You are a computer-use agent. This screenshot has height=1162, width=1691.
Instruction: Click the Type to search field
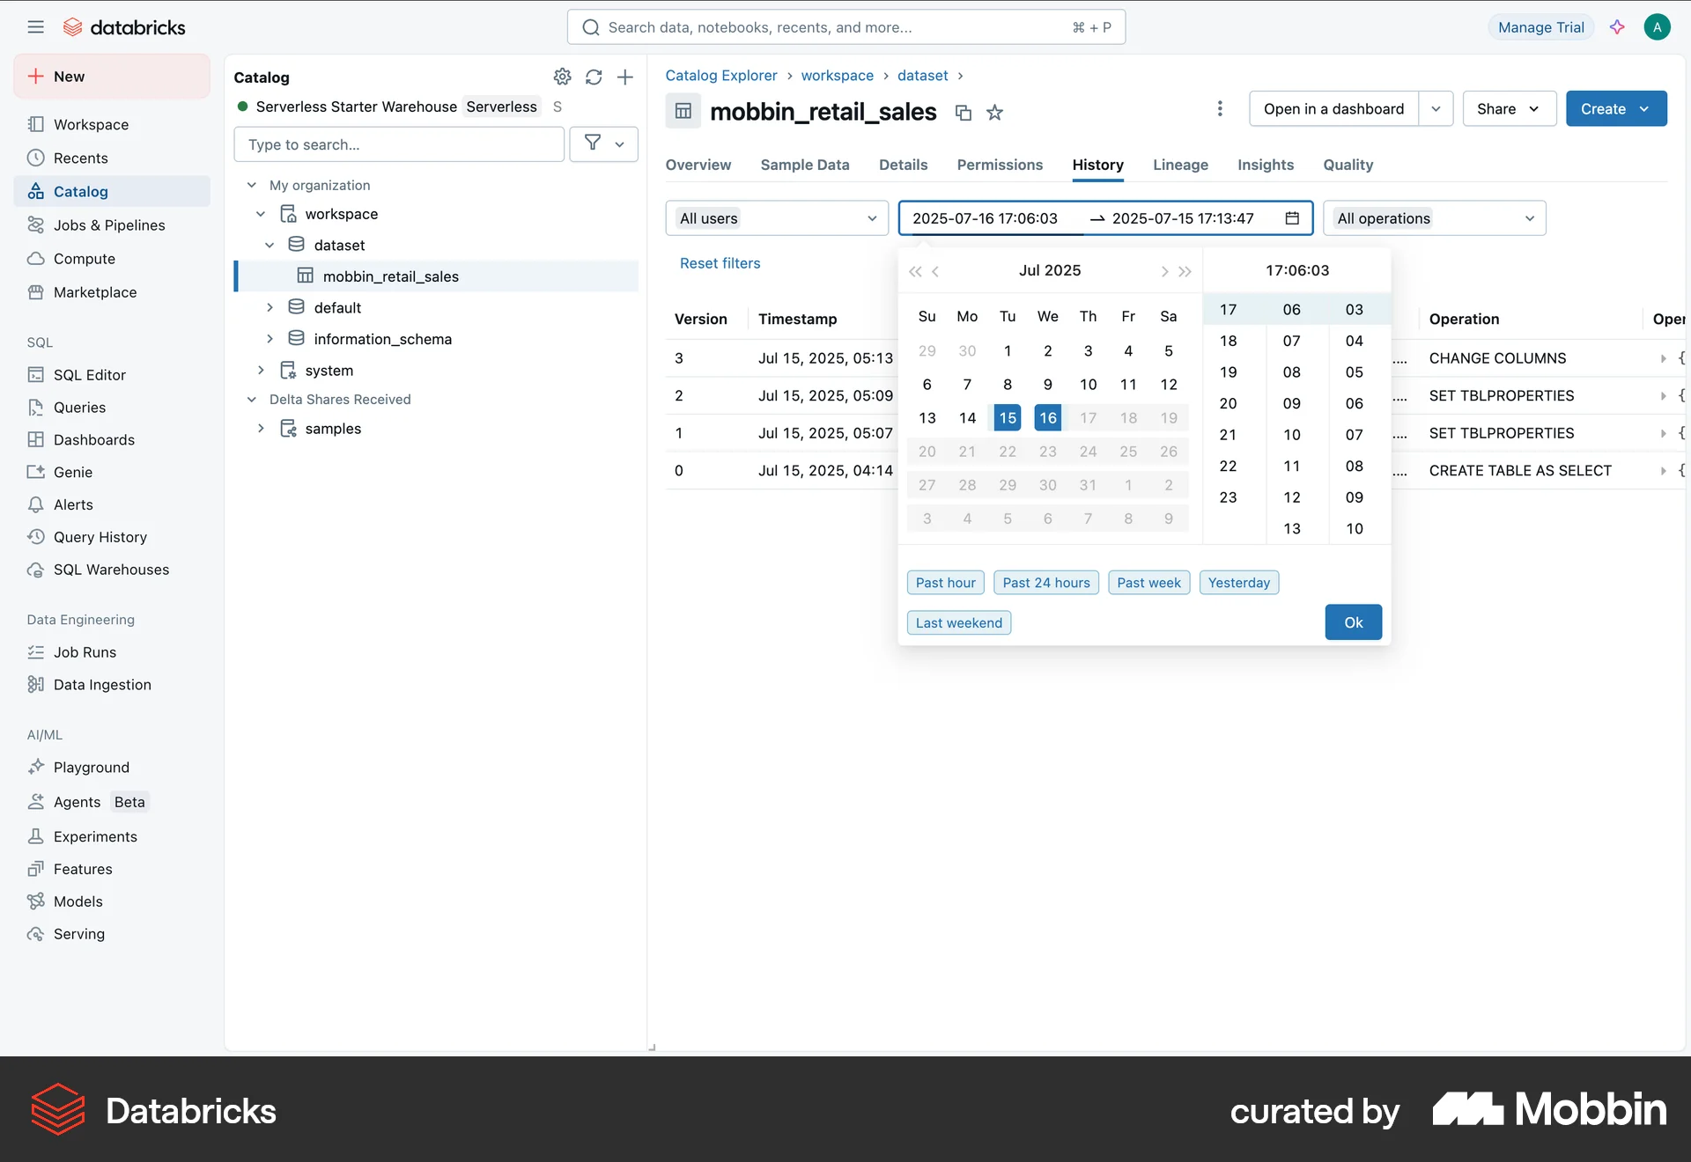[x=398, y=143]
